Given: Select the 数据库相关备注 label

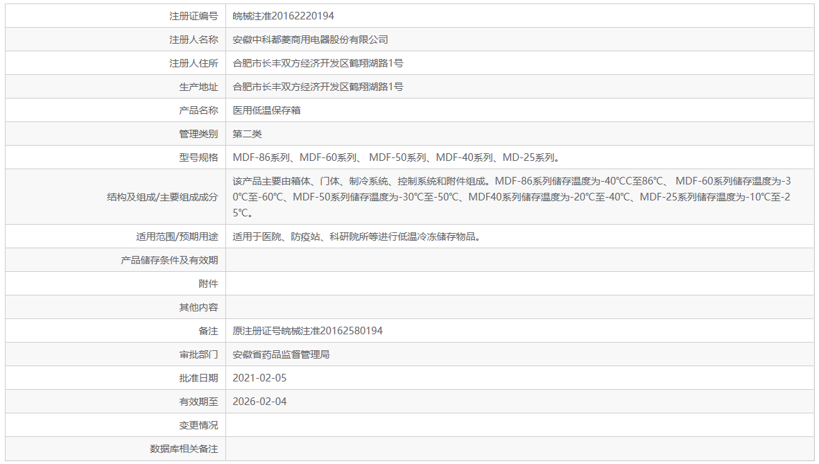Looking at the screenshot, I should coord(184,448).
